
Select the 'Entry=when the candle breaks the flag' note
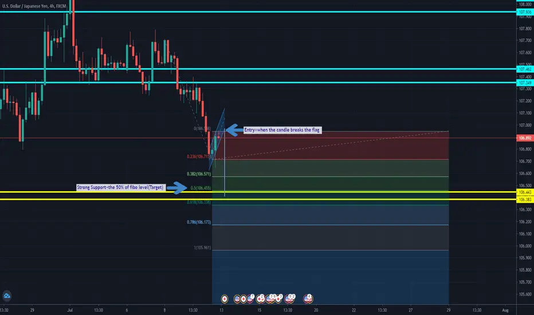[282, 130]
